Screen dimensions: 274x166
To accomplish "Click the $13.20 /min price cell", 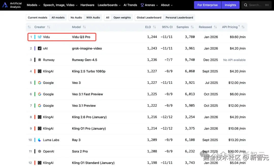I will click(237, 140).
